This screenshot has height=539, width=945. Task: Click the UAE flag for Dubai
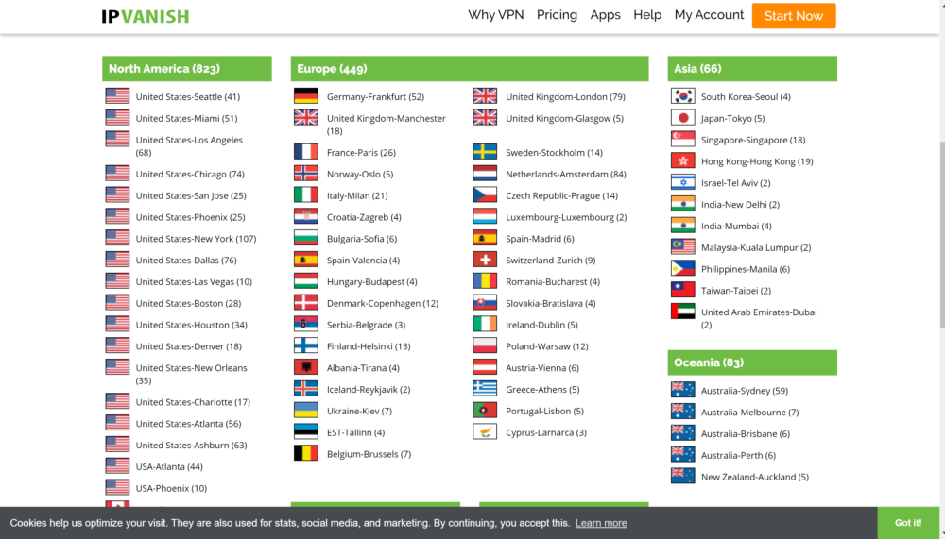click(683, 312)
